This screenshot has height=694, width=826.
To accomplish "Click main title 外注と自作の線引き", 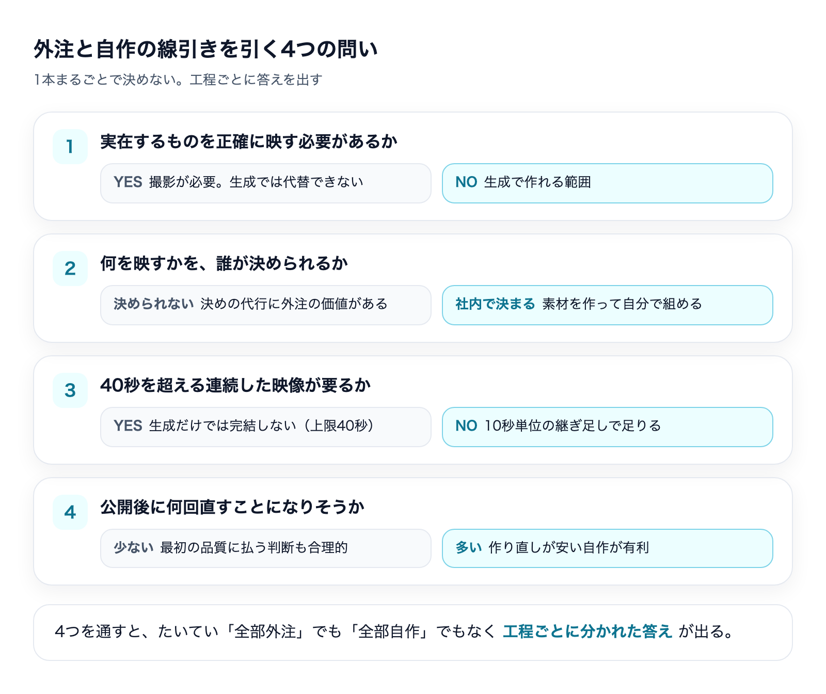I will pyautogui.click(x=205, y=50).
